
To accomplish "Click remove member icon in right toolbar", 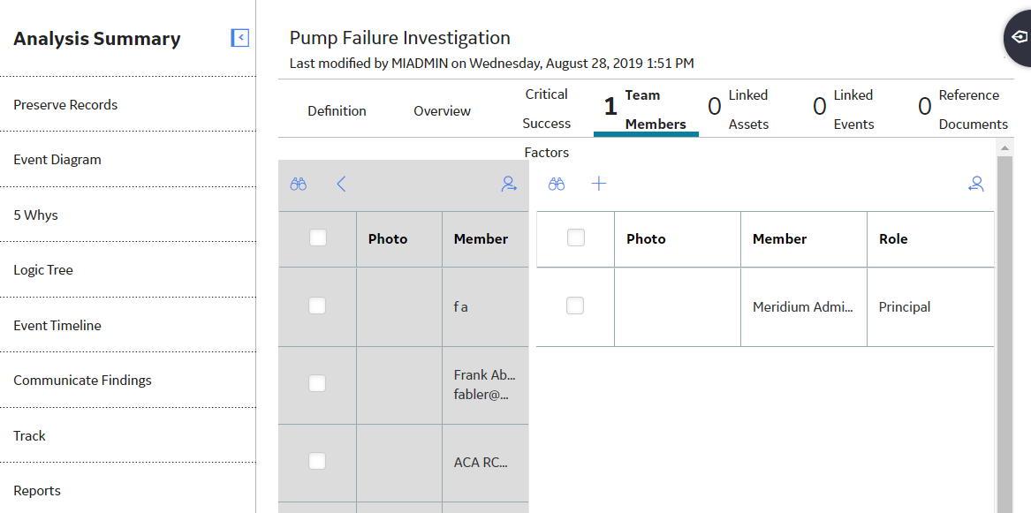I will (x=975, y=184).
